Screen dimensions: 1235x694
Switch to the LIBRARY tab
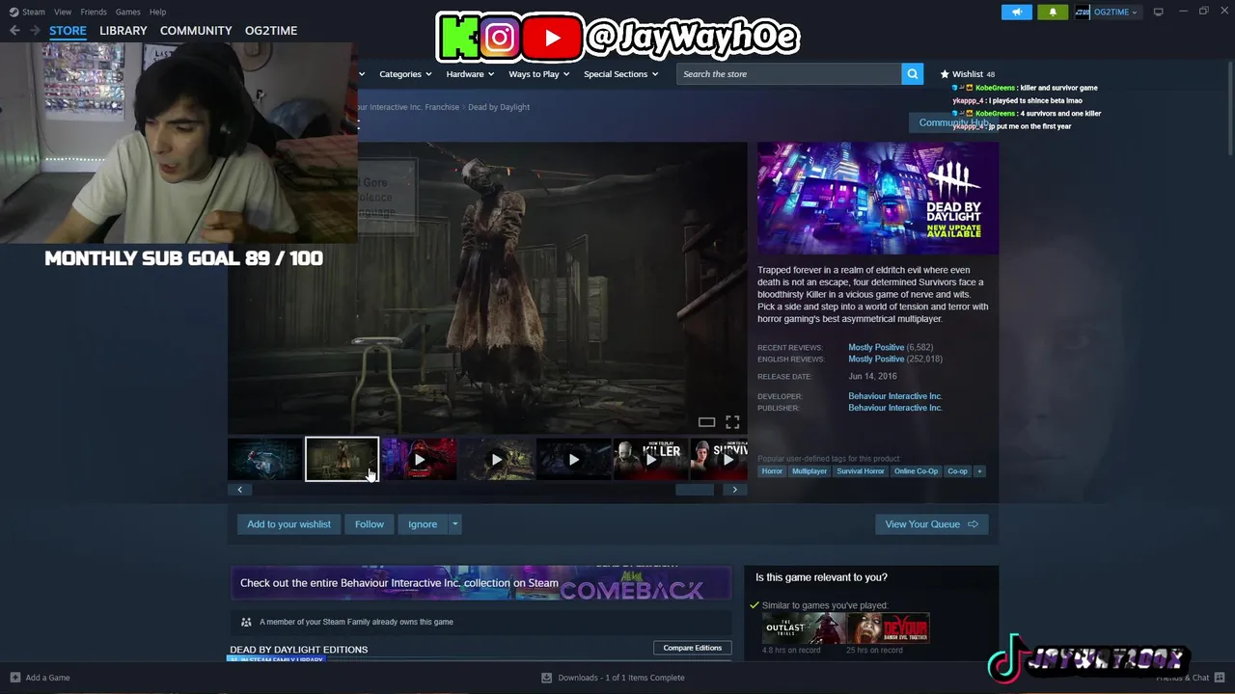click(x=123, y=31)
